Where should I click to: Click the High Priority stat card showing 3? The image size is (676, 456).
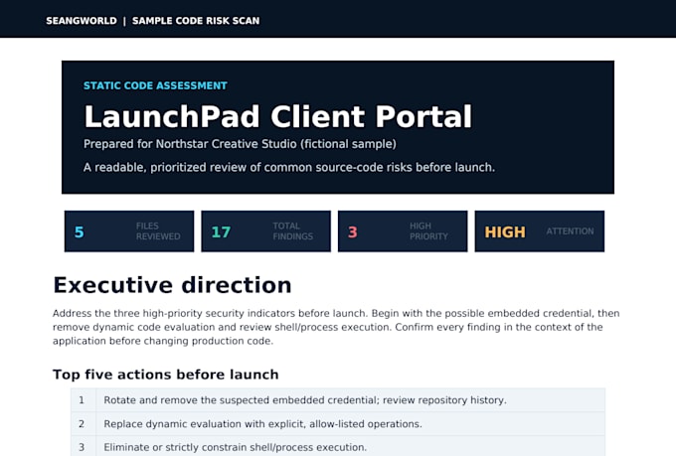tap(403, 231)
